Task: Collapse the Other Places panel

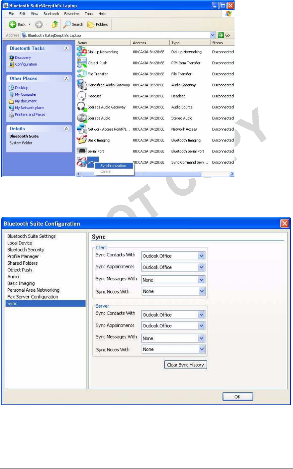Action: pyautogui.click(x=66, y=78)
